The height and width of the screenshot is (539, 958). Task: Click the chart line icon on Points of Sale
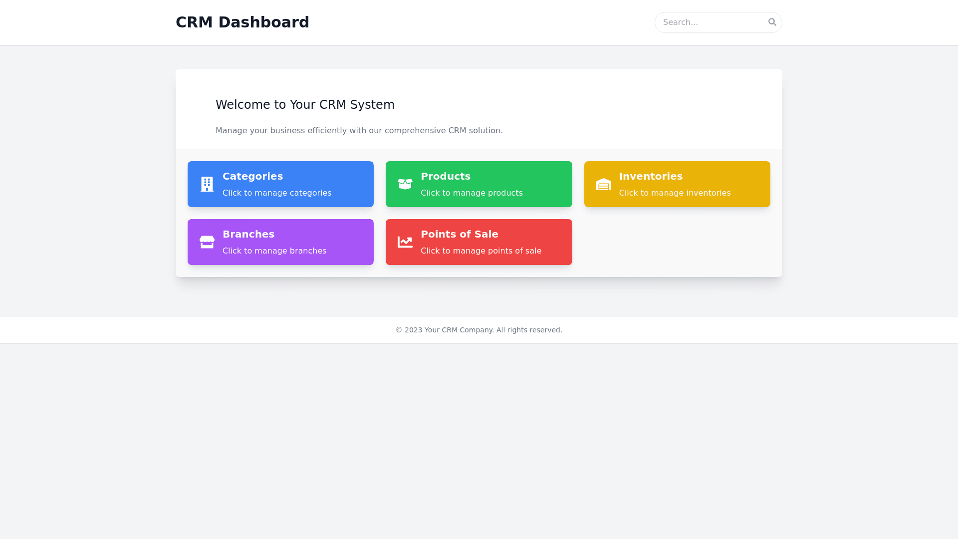[405, 242]
